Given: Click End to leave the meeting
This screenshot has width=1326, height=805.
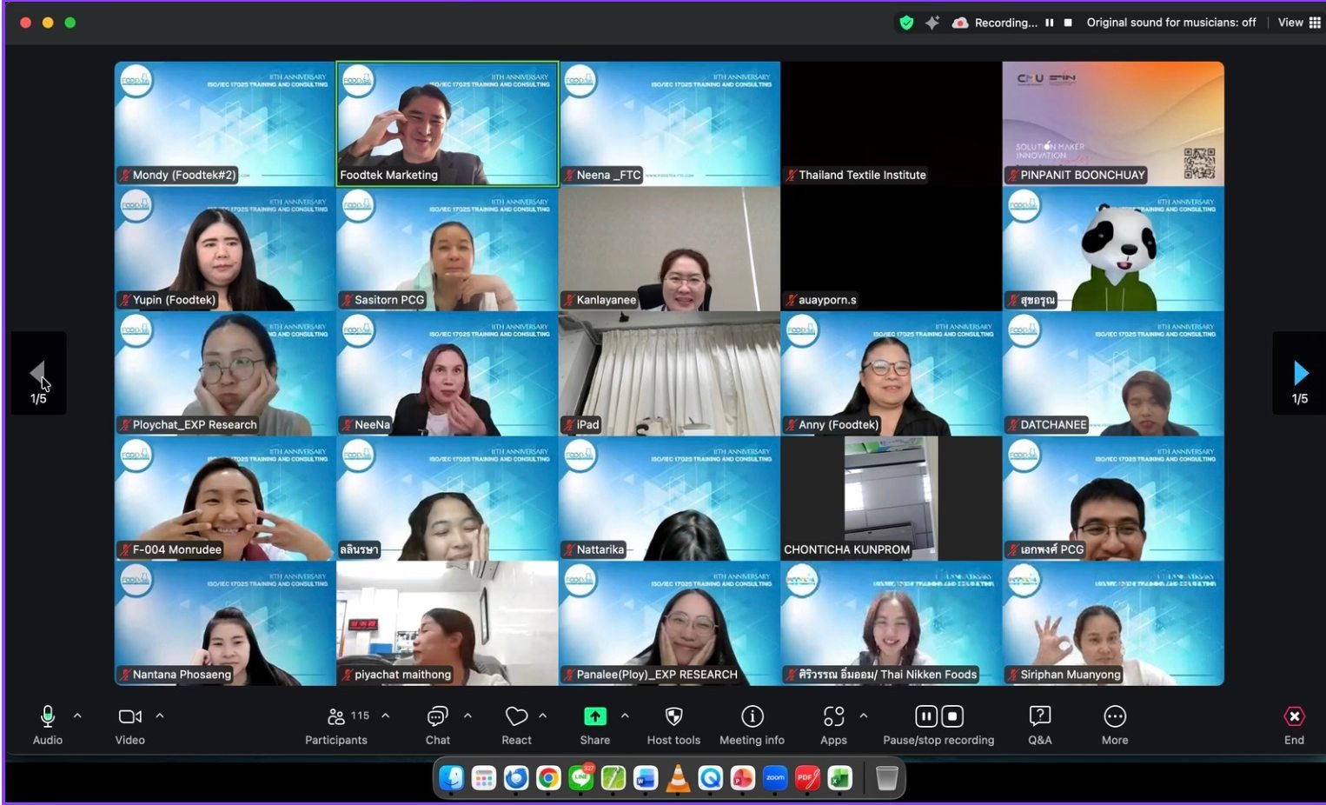Looking at the screenshot, I should pyautogui.click(x=1294, y=723).
